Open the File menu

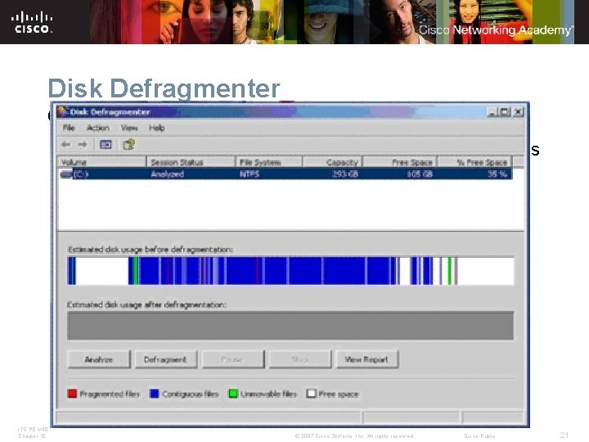coord(69,128)
